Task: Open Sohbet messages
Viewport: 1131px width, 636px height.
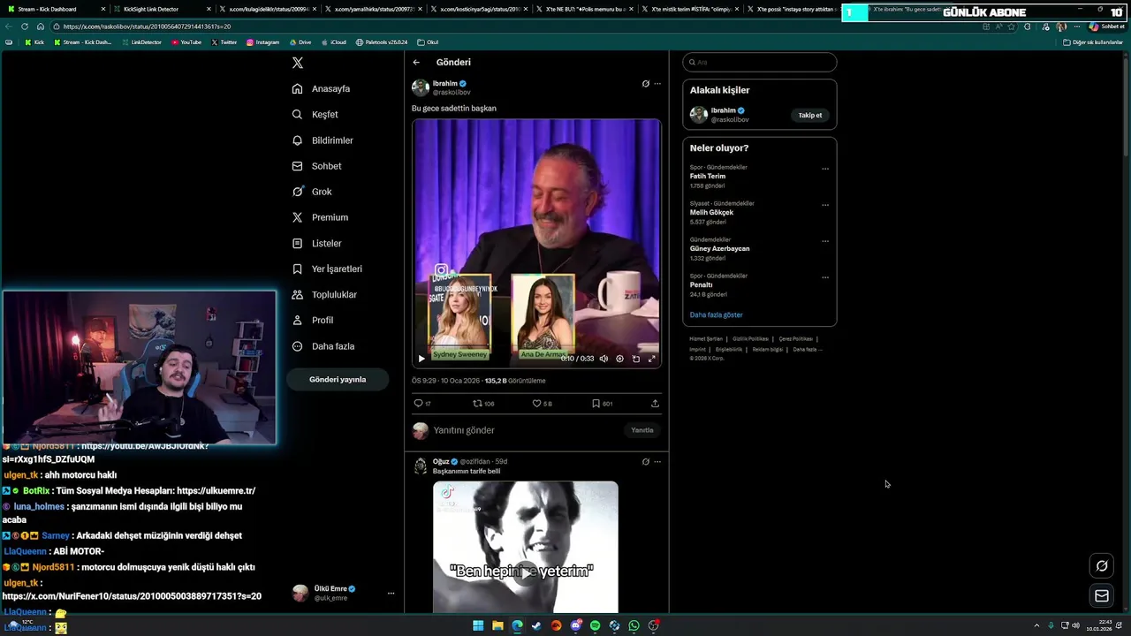Action: coord(316,166)
